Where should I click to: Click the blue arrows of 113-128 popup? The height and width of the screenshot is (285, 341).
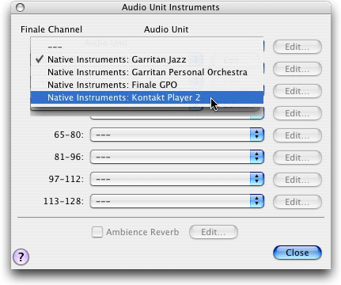[x=257, y=201]
